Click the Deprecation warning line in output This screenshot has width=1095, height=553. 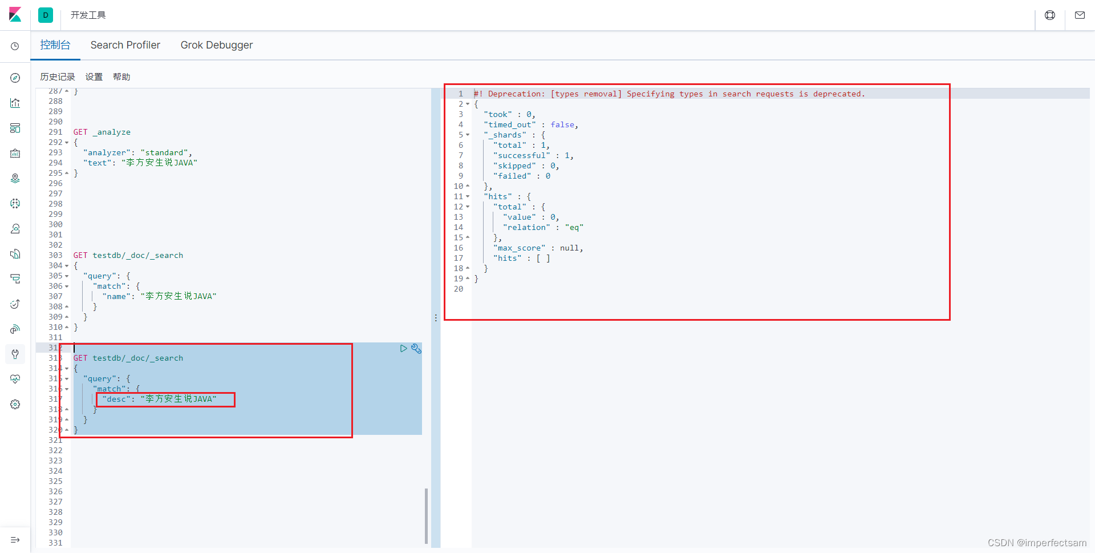click(x=669, y=94)
